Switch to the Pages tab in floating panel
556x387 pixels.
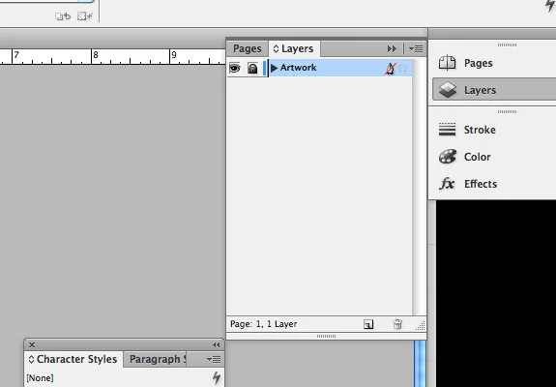[248, 48]
